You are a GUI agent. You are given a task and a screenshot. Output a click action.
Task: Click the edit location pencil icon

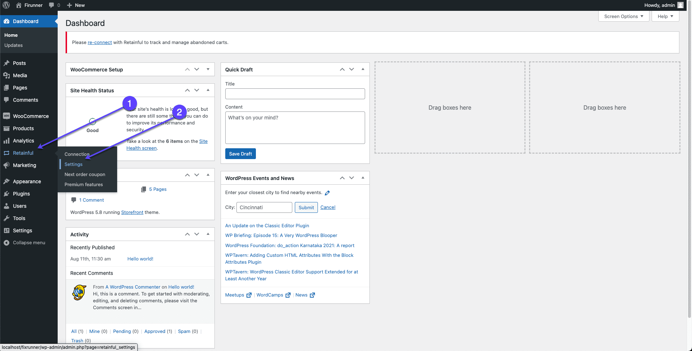tap(327, 193)
